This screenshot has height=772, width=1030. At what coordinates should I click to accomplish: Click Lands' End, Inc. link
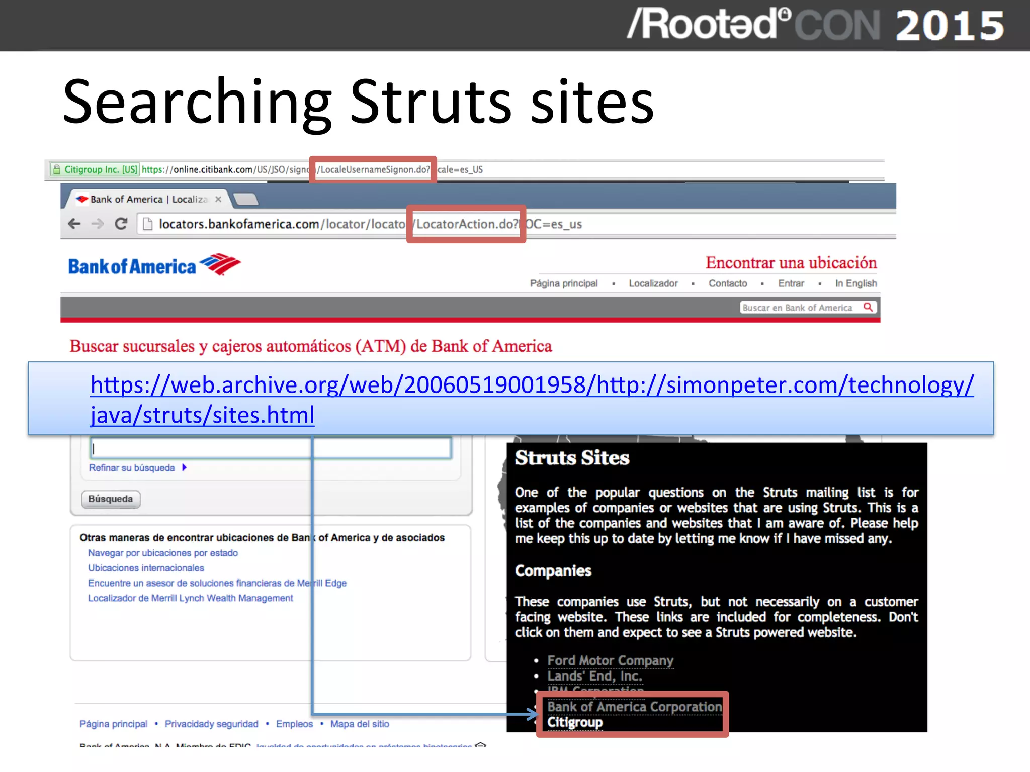tap(594, 676)
